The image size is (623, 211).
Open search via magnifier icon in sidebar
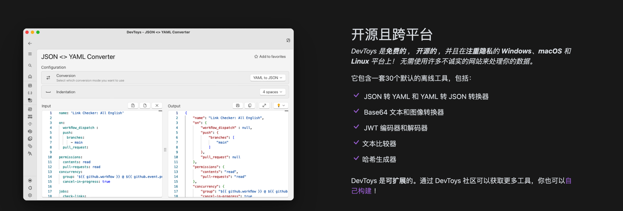[30, 66]
